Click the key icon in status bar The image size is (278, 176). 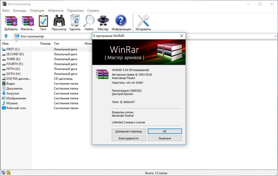point(8,172)
